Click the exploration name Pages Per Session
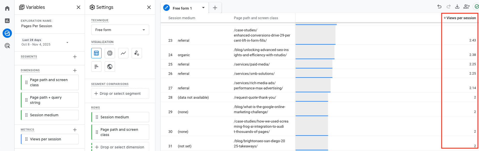 coord(37,26)
